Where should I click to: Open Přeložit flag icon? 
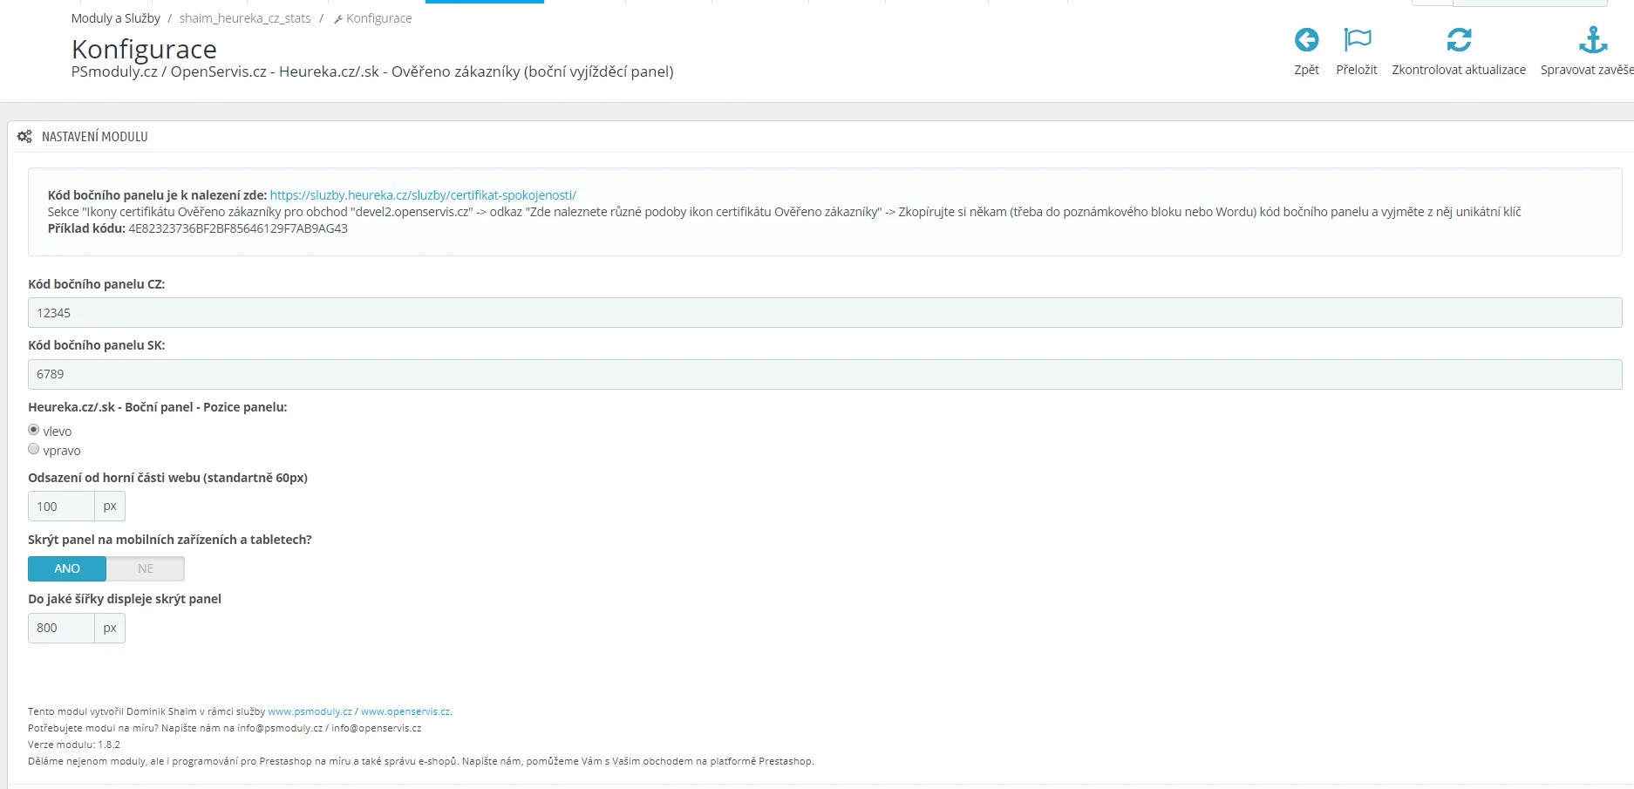pyautogui.click(x=1357, y=40)
